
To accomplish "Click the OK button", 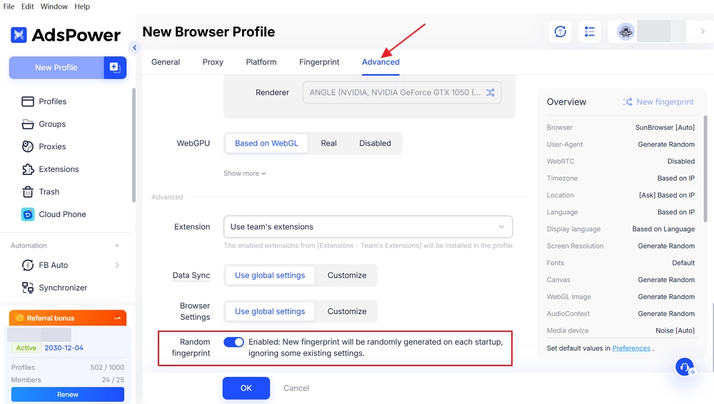I will click(x=246, y=388).
